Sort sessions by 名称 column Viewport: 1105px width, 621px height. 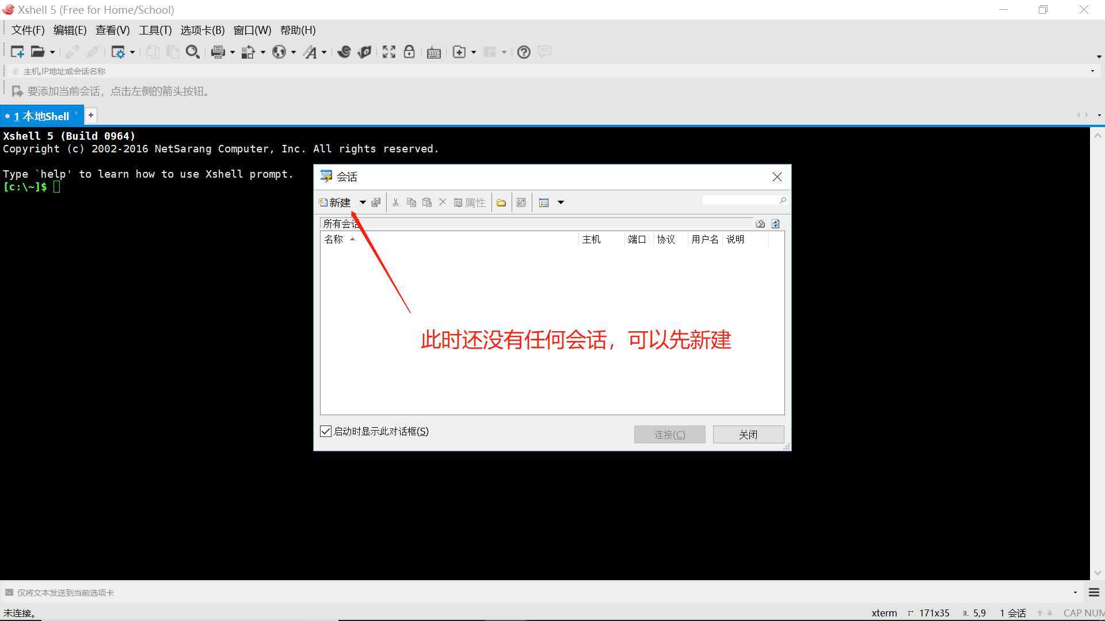pyautogui.click(x=449, y=239)
